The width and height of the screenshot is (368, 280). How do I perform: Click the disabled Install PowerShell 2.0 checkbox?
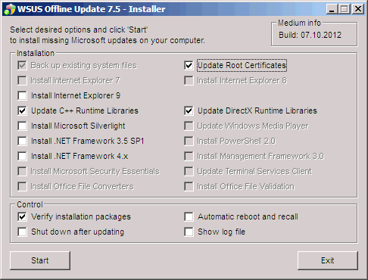189,142
